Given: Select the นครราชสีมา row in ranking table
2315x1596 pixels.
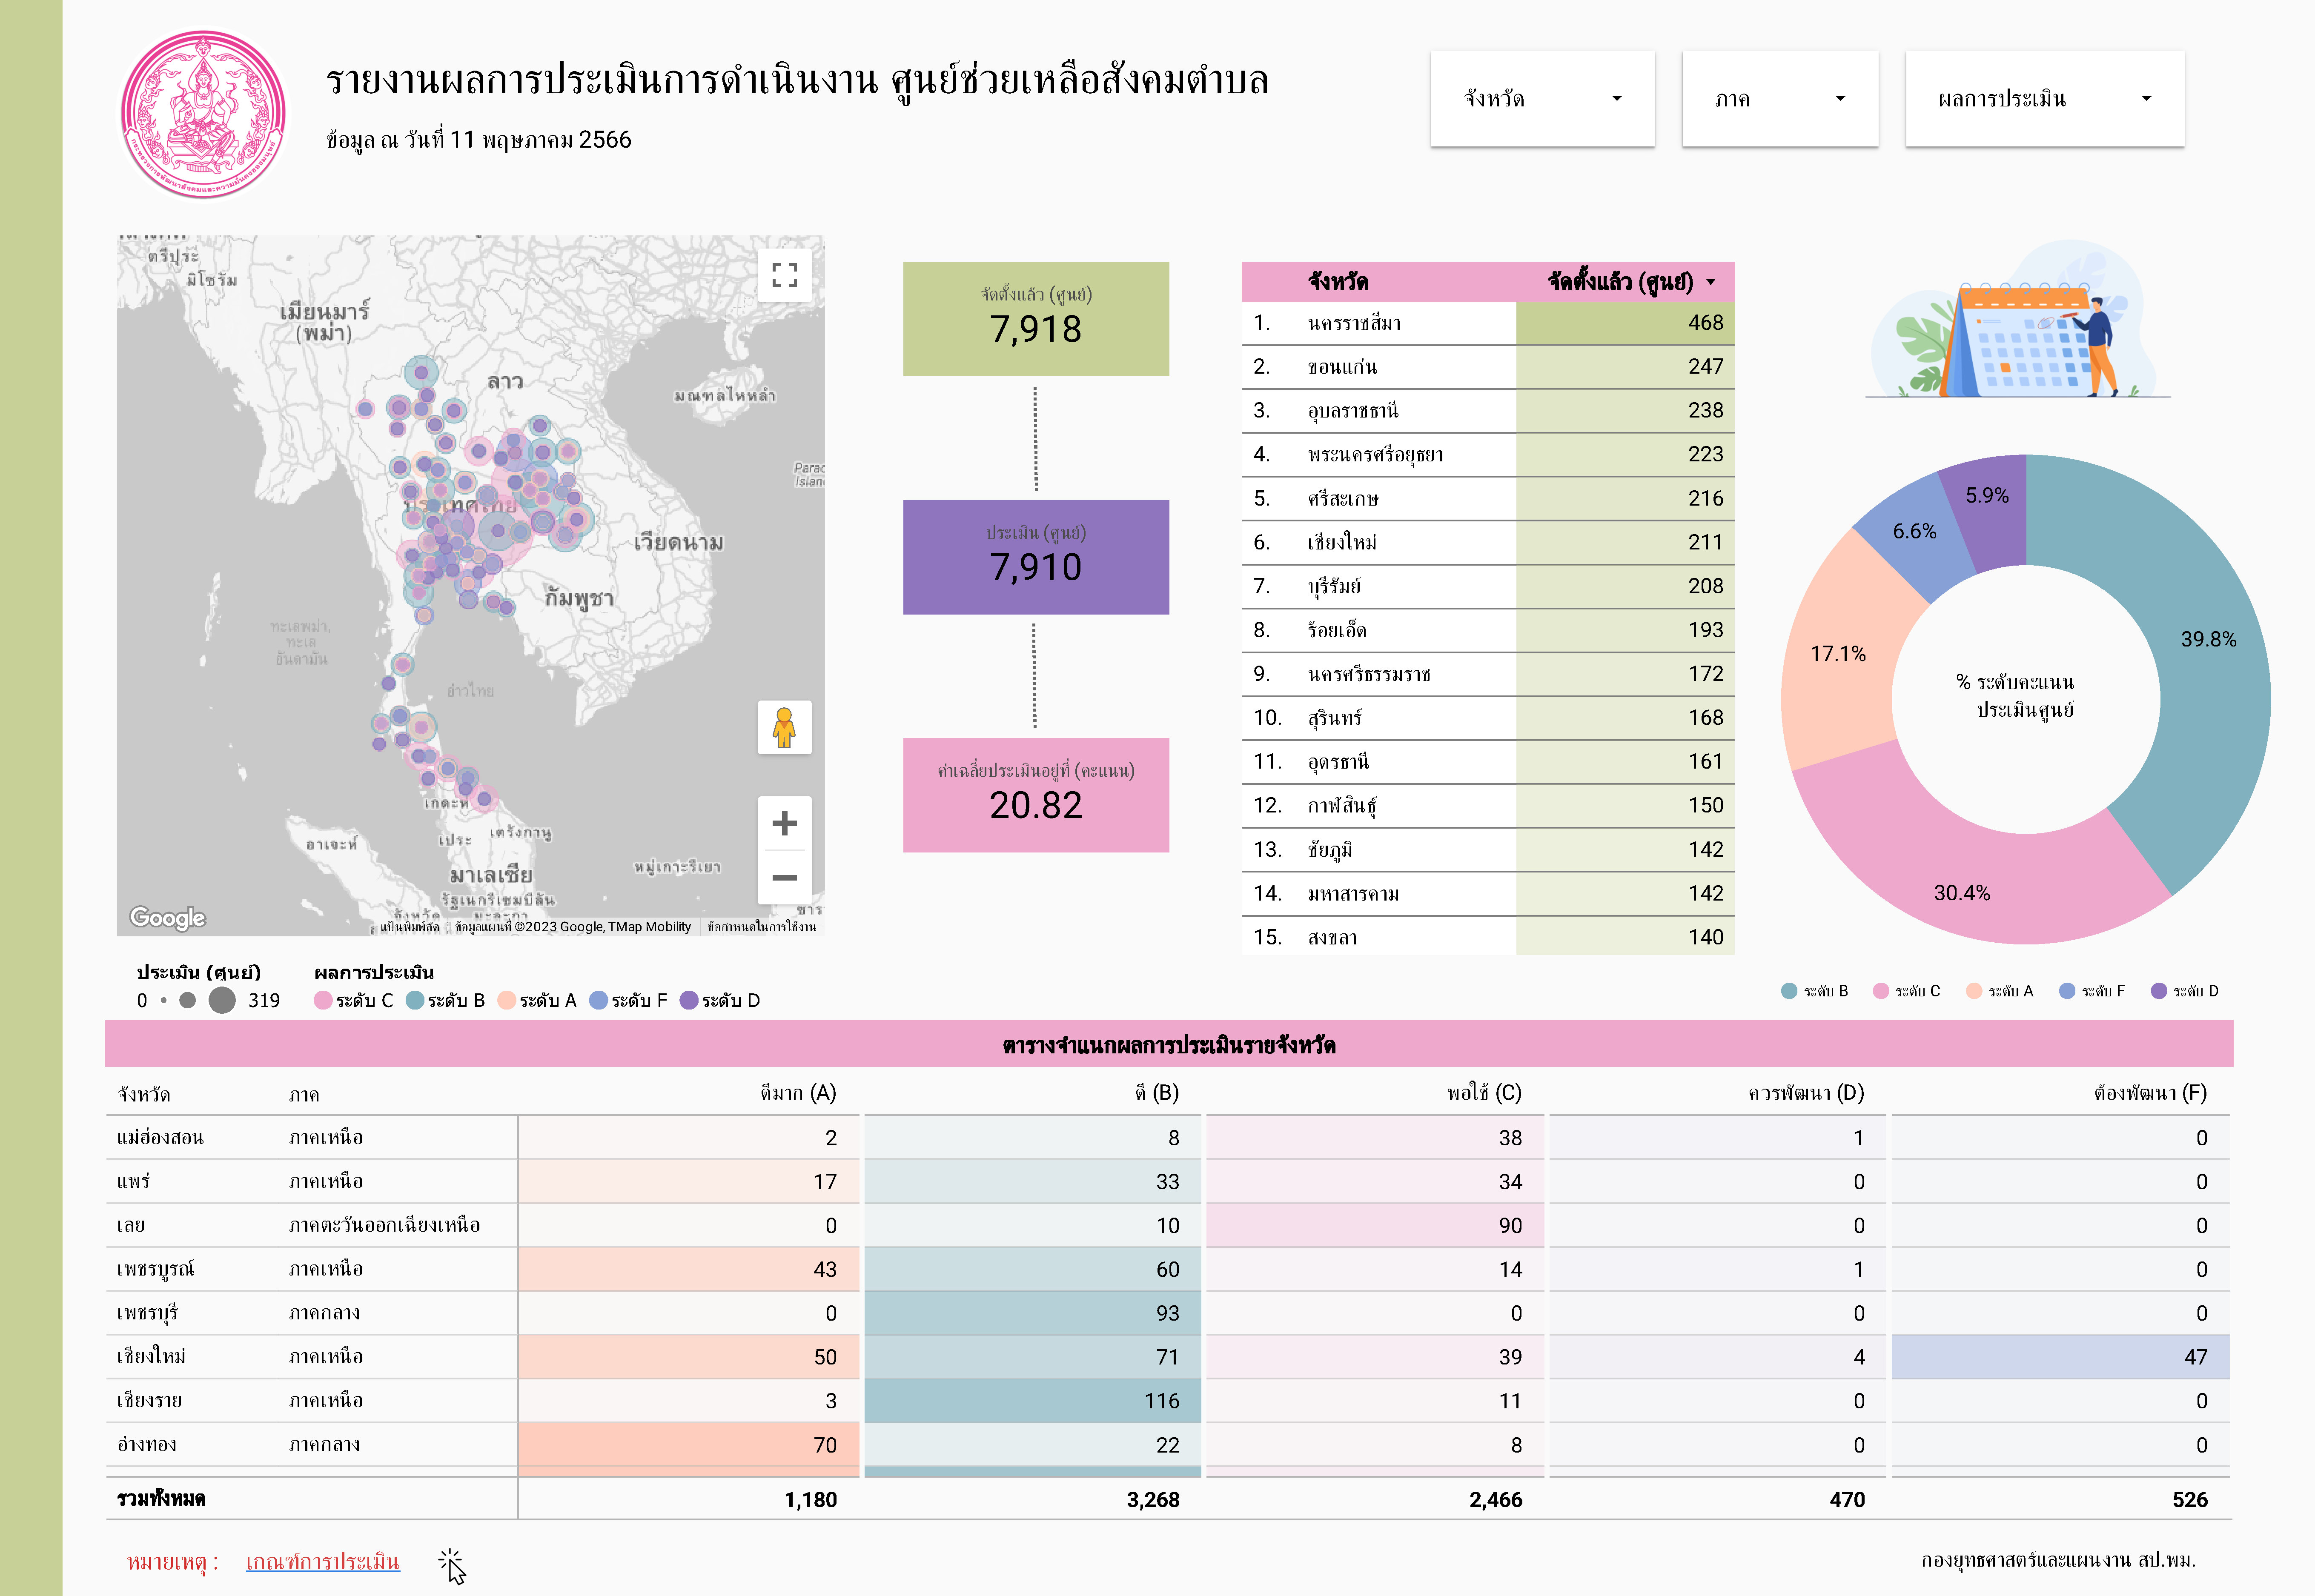Looking at the screenshot, I should point(1487,323).
